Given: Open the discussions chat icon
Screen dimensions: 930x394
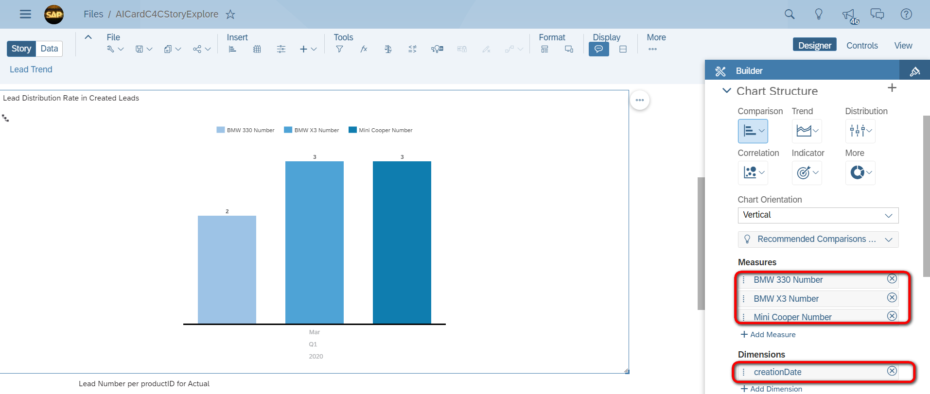Looking at the screenshot, I should (877, 14).
